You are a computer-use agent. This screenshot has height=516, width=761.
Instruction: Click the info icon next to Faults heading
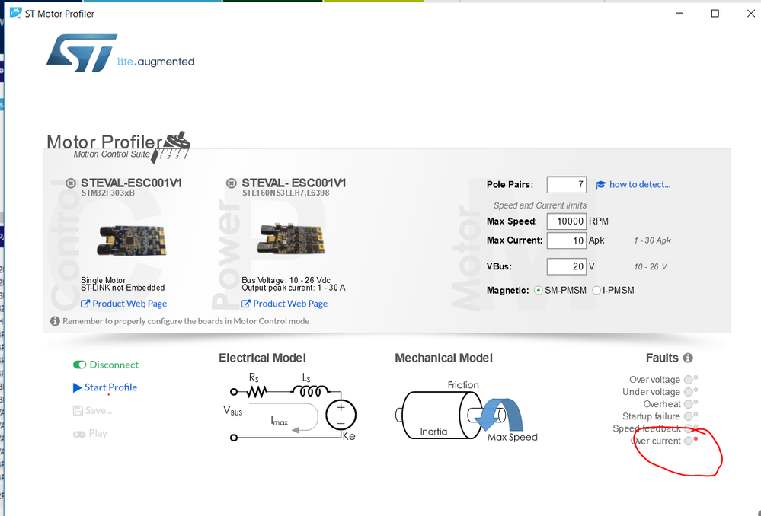[688, 358]
